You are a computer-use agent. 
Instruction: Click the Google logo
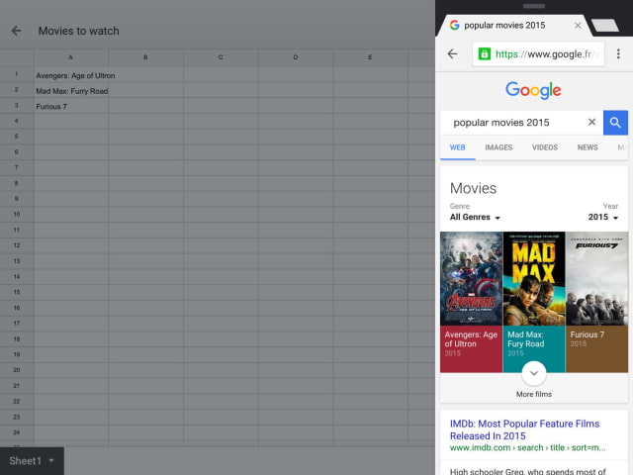click(533, 90)
